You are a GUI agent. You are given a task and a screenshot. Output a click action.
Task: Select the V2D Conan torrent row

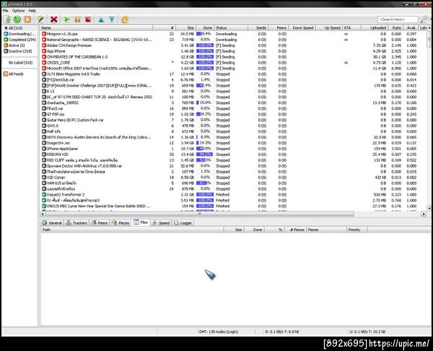pos(233,178)
